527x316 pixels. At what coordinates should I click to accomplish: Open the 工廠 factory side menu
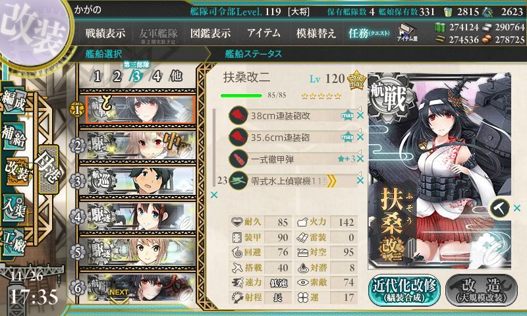pos(14,242)
